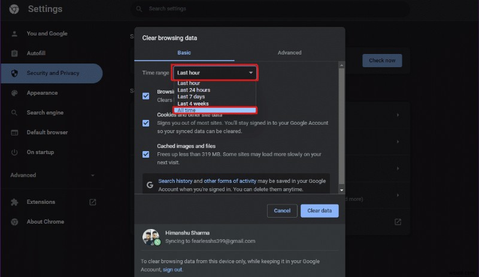
Task: Click the search magnifier icon in header
Action: 139,9
